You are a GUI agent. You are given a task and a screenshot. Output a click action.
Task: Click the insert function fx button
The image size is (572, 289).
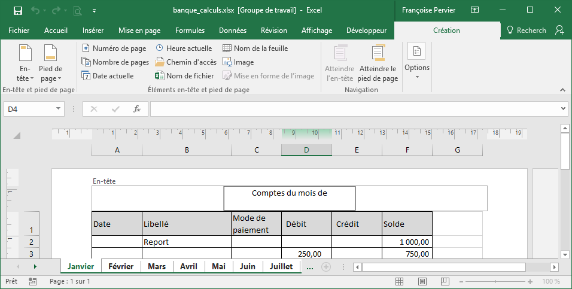136,109
